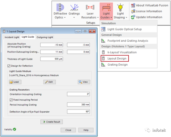Click Outcoupling Grating field showing 8 mm
Screen dimensions: 171x137
[78, 52]
